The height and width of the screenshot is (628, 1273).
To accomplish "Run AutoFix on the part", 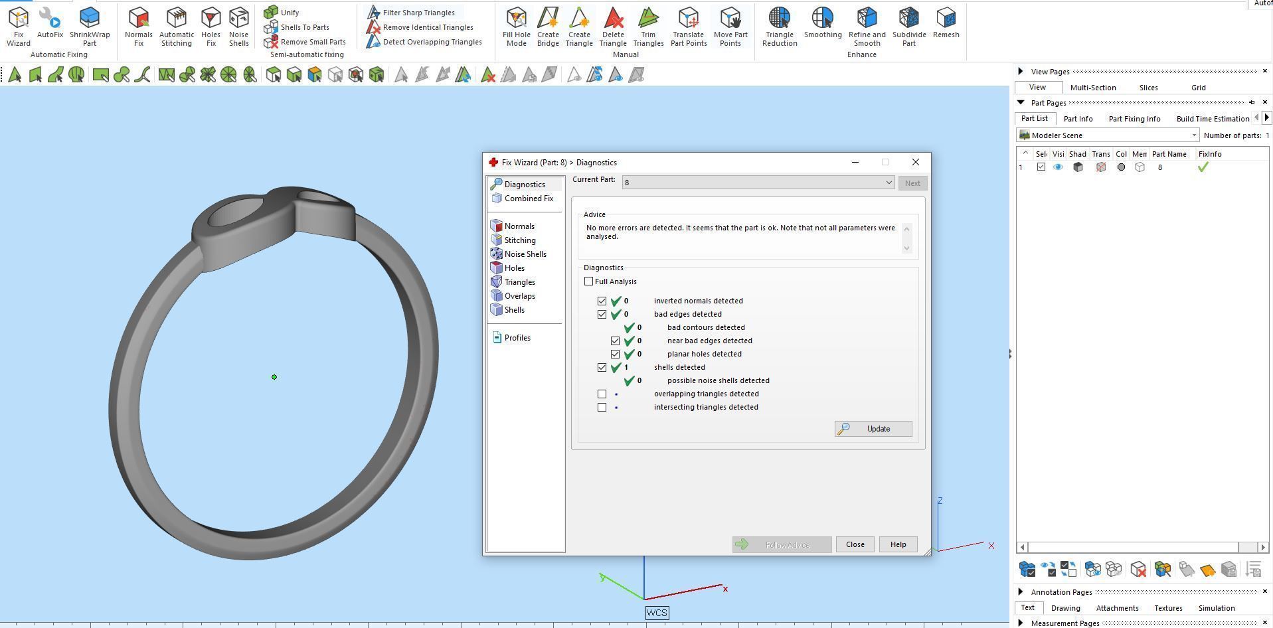I will 50,23.
